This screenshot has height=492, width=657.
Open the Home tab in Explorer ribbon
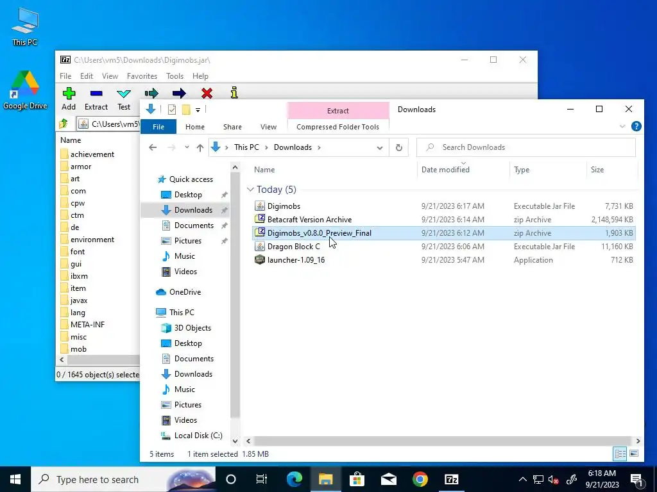[195, 127]
